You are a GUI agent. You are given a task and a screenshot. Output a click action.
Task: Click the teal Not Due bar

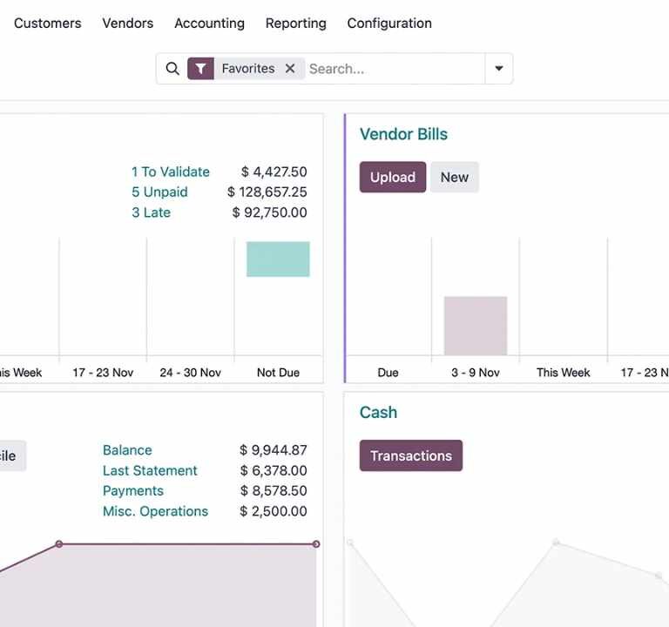(x=278, y=260)
